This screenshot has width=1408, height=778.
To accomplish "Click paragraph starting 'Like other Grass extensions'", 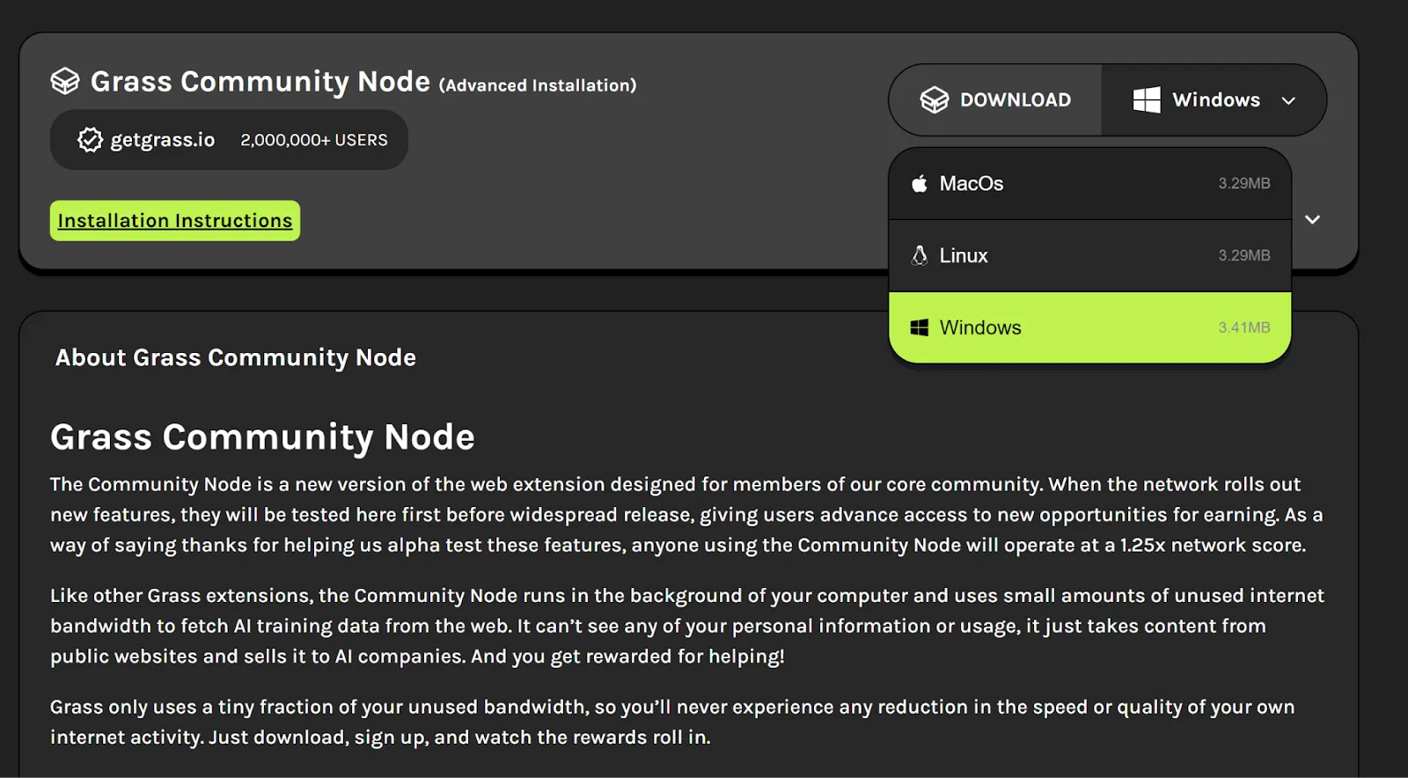I will [x=686, y=626].
